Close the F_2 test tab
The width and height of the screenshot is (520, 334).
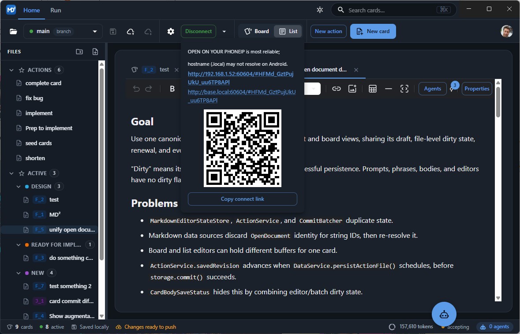point(176,70)
